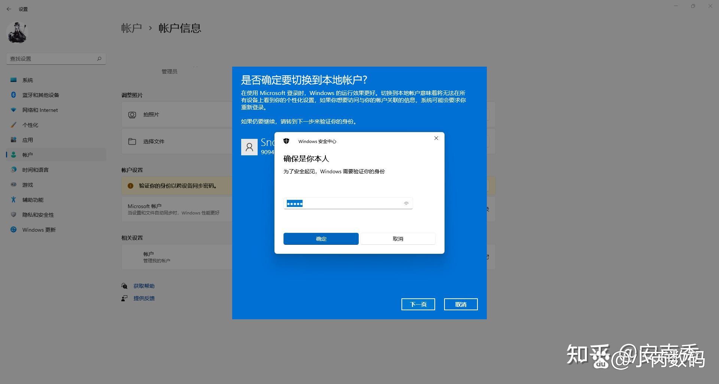Click the 游戏 controller icon
Screen dimensions: 719x384
[13, 185]
